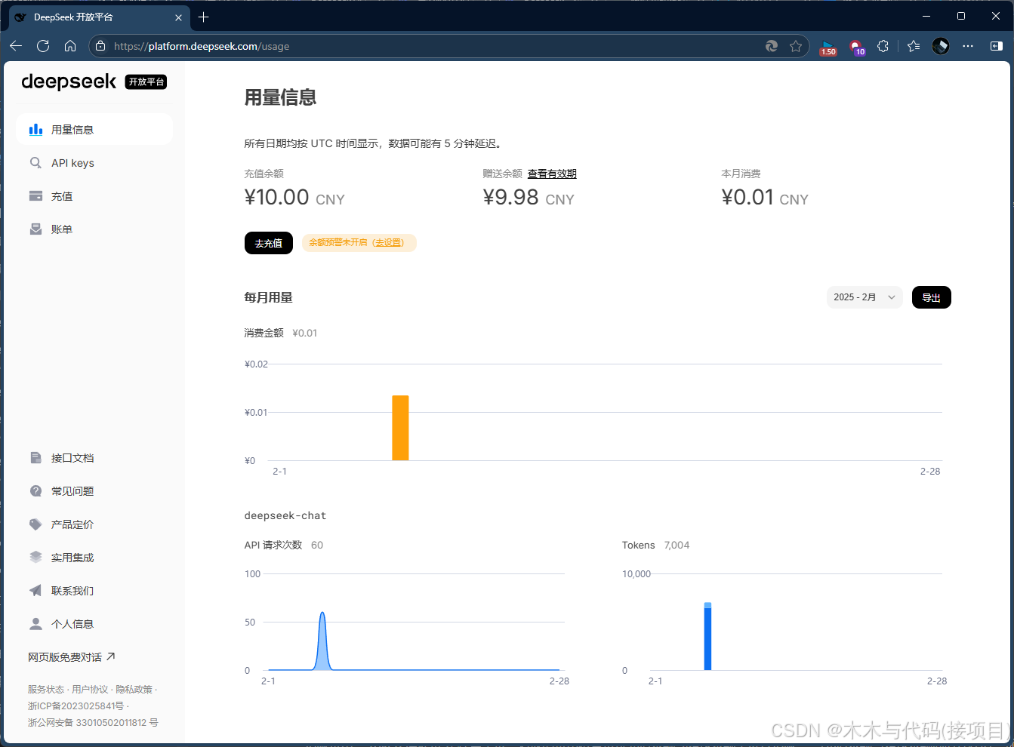This screenshot has height=747, width=1014.
Task: Click the 用户协议 footer link
Action: pyautogui.click(x=90, y=690)
